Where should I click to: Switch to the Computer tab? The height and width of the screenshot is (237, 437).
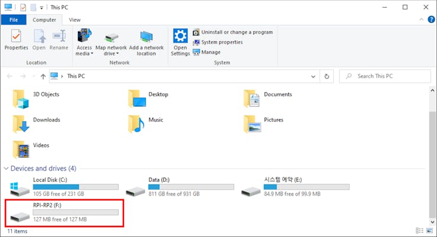click(x=44, y=20)
